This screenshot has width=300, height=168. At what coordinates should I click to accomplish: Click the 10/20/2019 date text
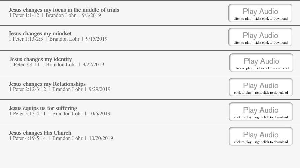coord(101,138)
